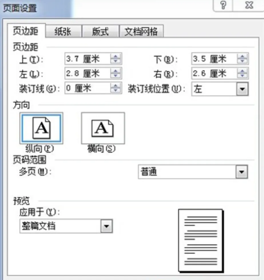This screenshot has width=264, height=280.
Task: Select the 横向 landscape orientation icon
Action: point(103,128)
